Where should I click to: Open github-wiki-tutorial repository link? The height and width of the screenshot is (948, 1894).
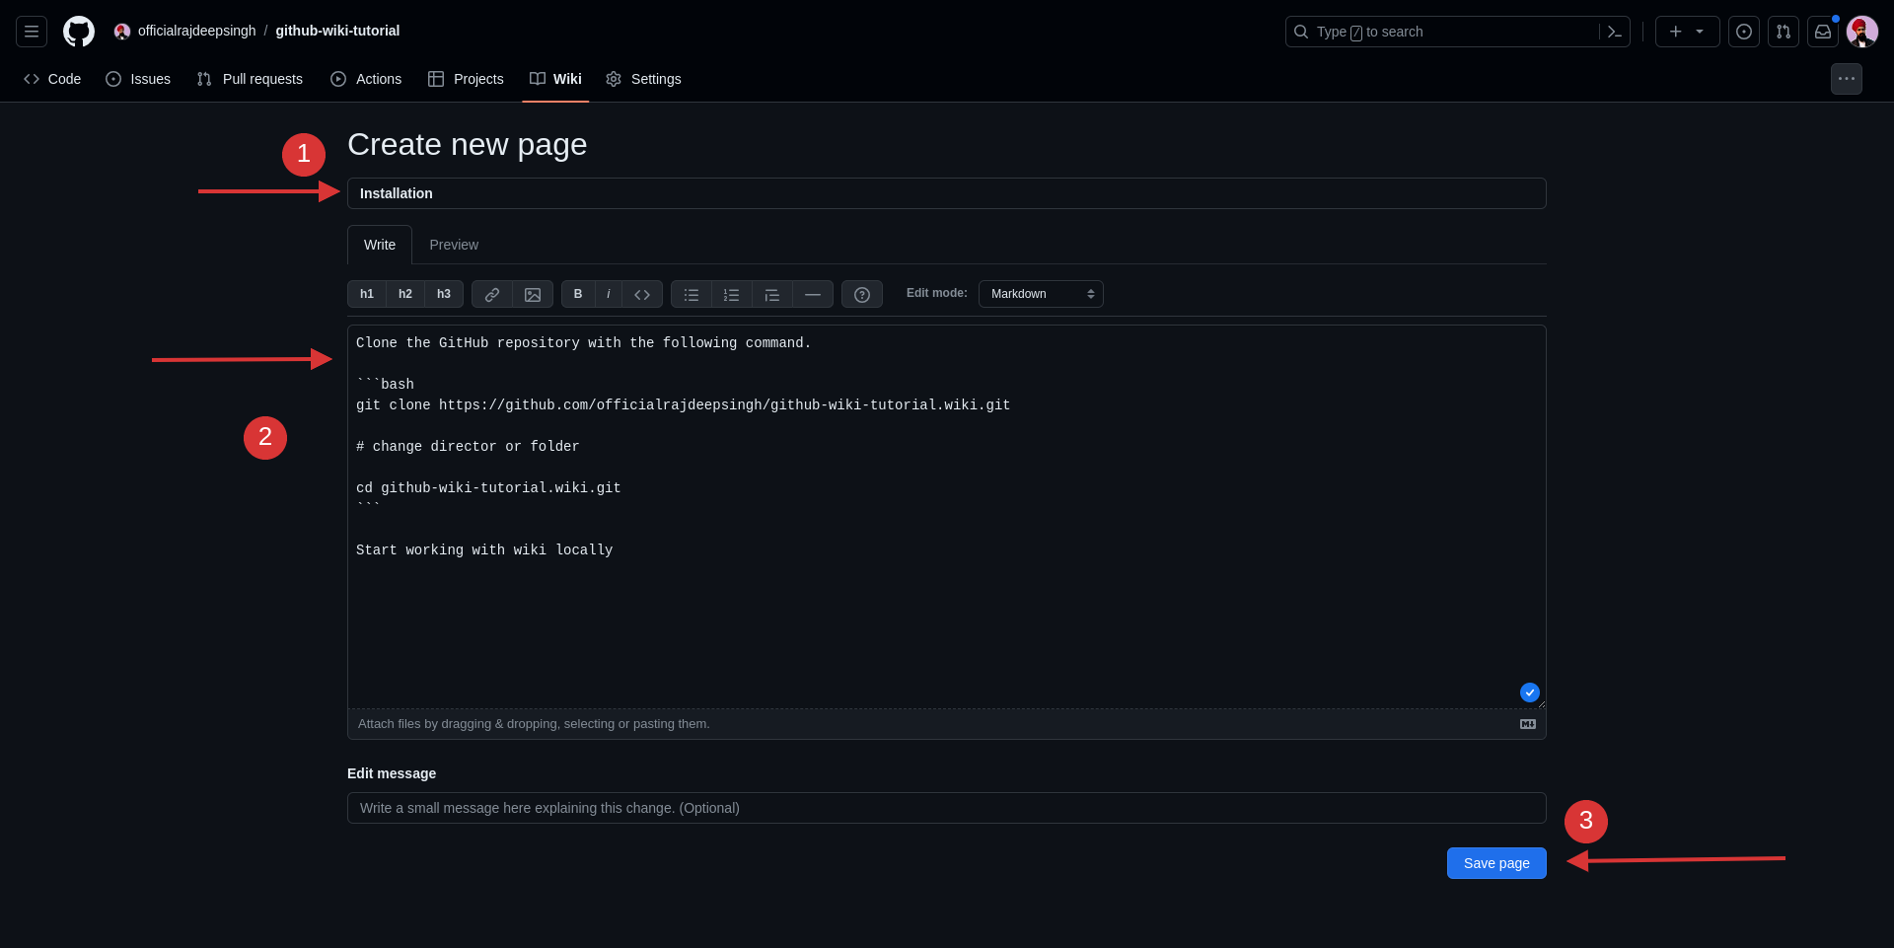(337, 31)
